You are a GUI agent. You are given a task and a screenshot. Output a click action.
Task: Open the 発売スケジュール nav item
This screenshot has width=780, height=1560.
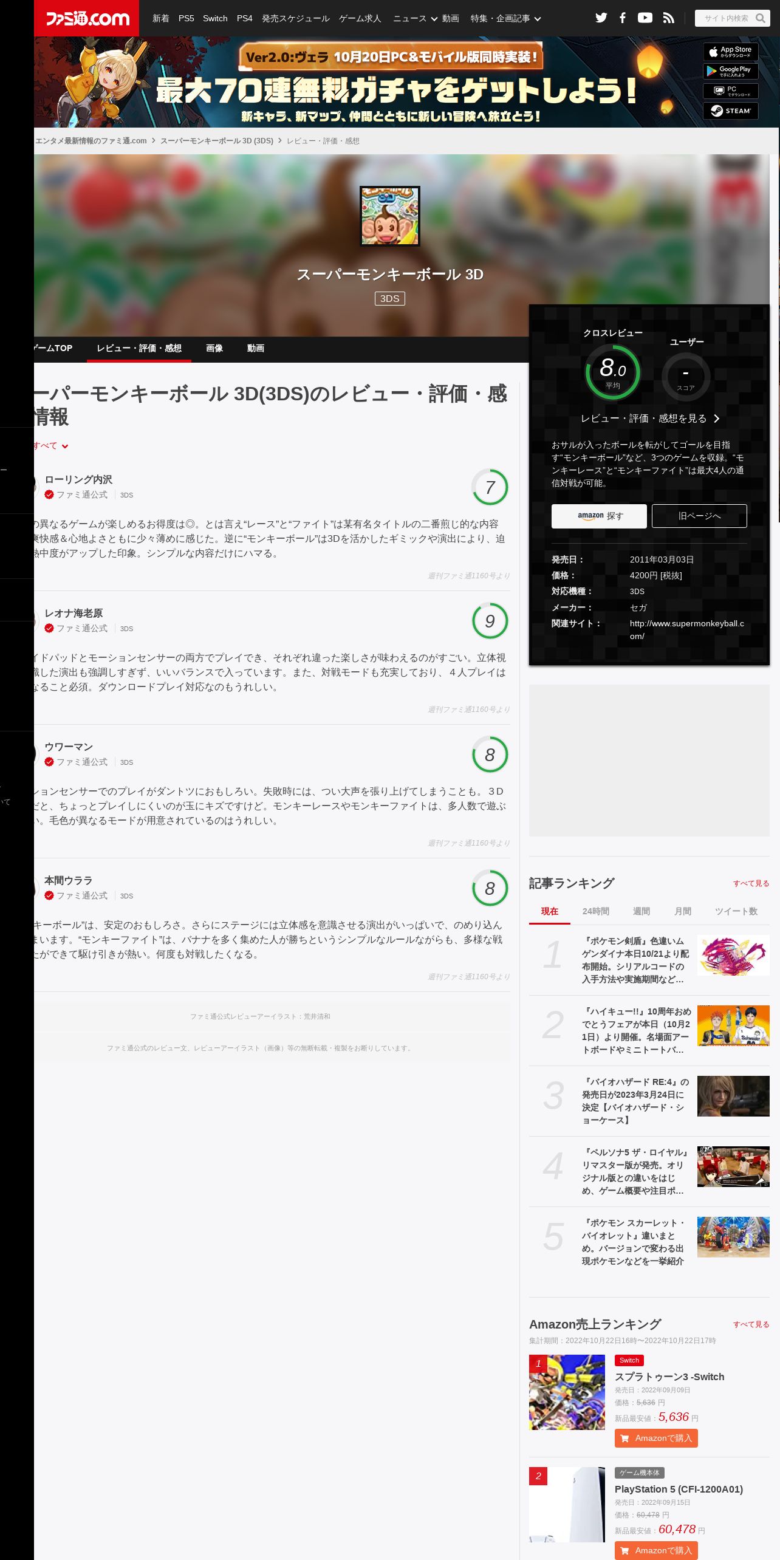(296, 18)
